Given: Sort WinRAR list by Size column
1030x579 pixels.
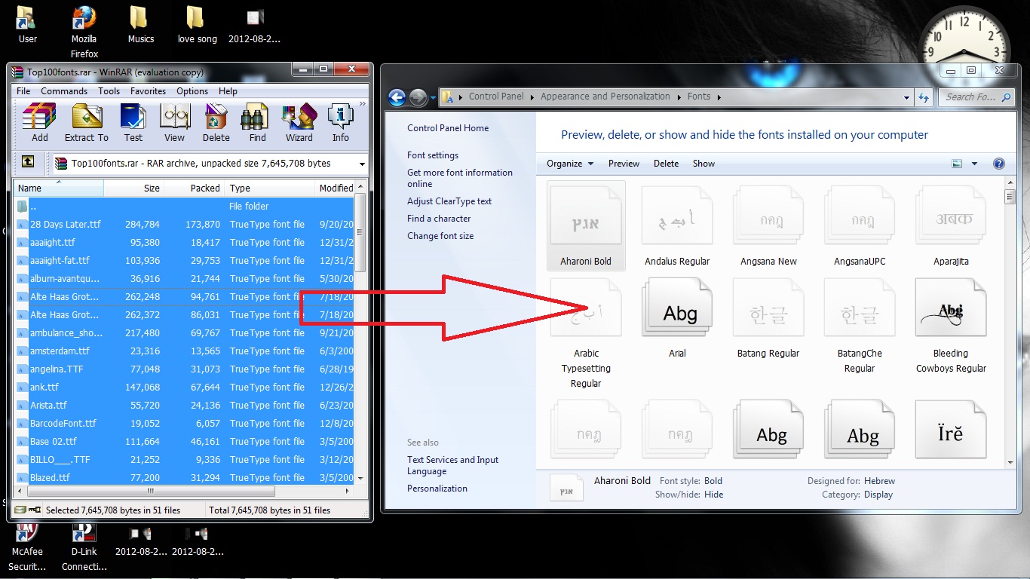Looking at the screenshot, I should (134, 188).
